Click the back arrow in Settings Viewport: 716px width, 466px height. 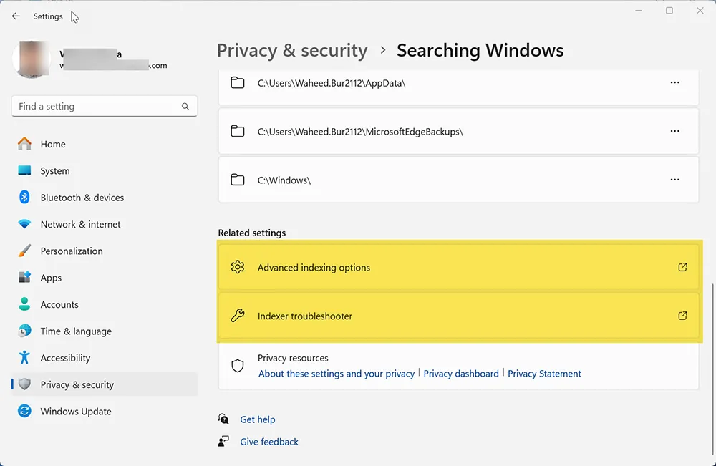[x=16, y=16]
